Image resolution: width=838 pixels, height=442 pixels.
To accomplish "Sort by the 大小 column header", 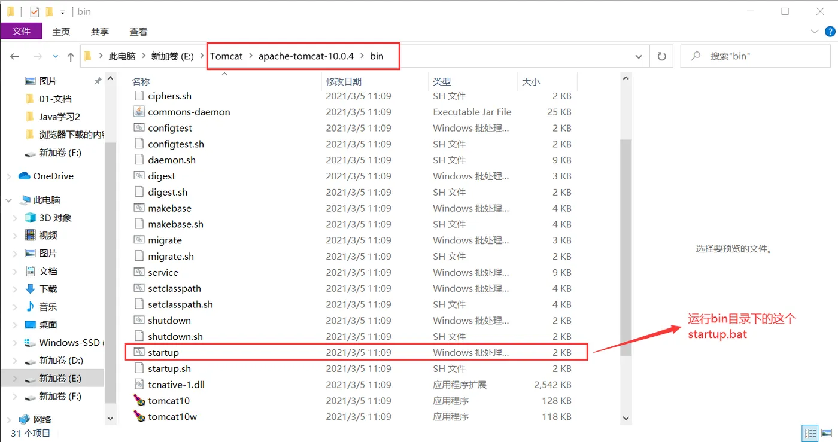I will [531, 81].
